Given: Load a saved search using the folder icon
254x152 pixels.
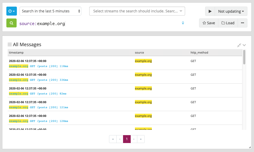Looking at the screenshot, I should (228, 23).
